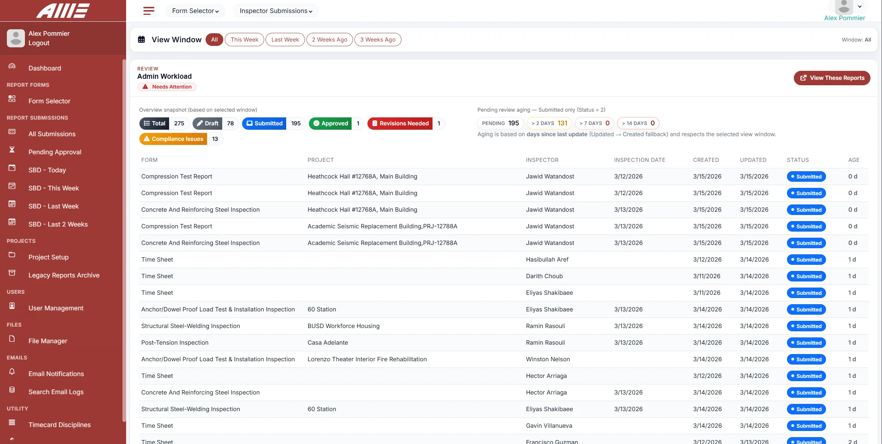Click the Timecard Disciplines grid icon
This screenshot has width=882, height=444.
[x=12, y=422]
